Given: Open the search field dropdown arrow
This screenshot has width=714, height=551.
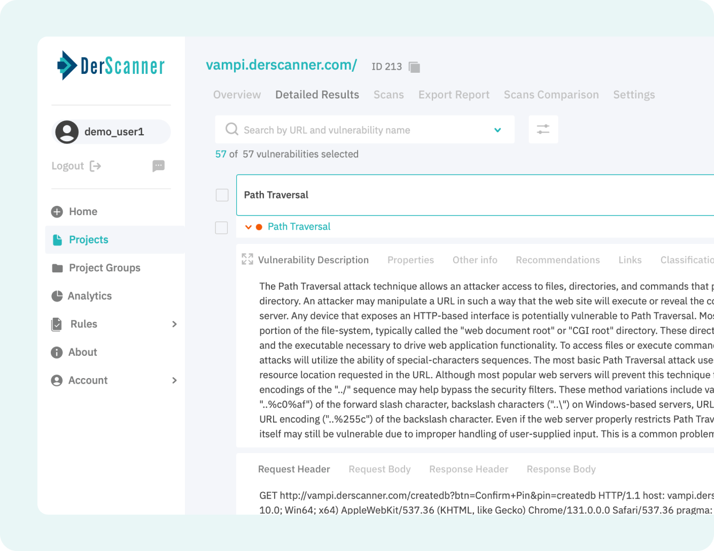Looking at the screenshot, I should (498, 130).
